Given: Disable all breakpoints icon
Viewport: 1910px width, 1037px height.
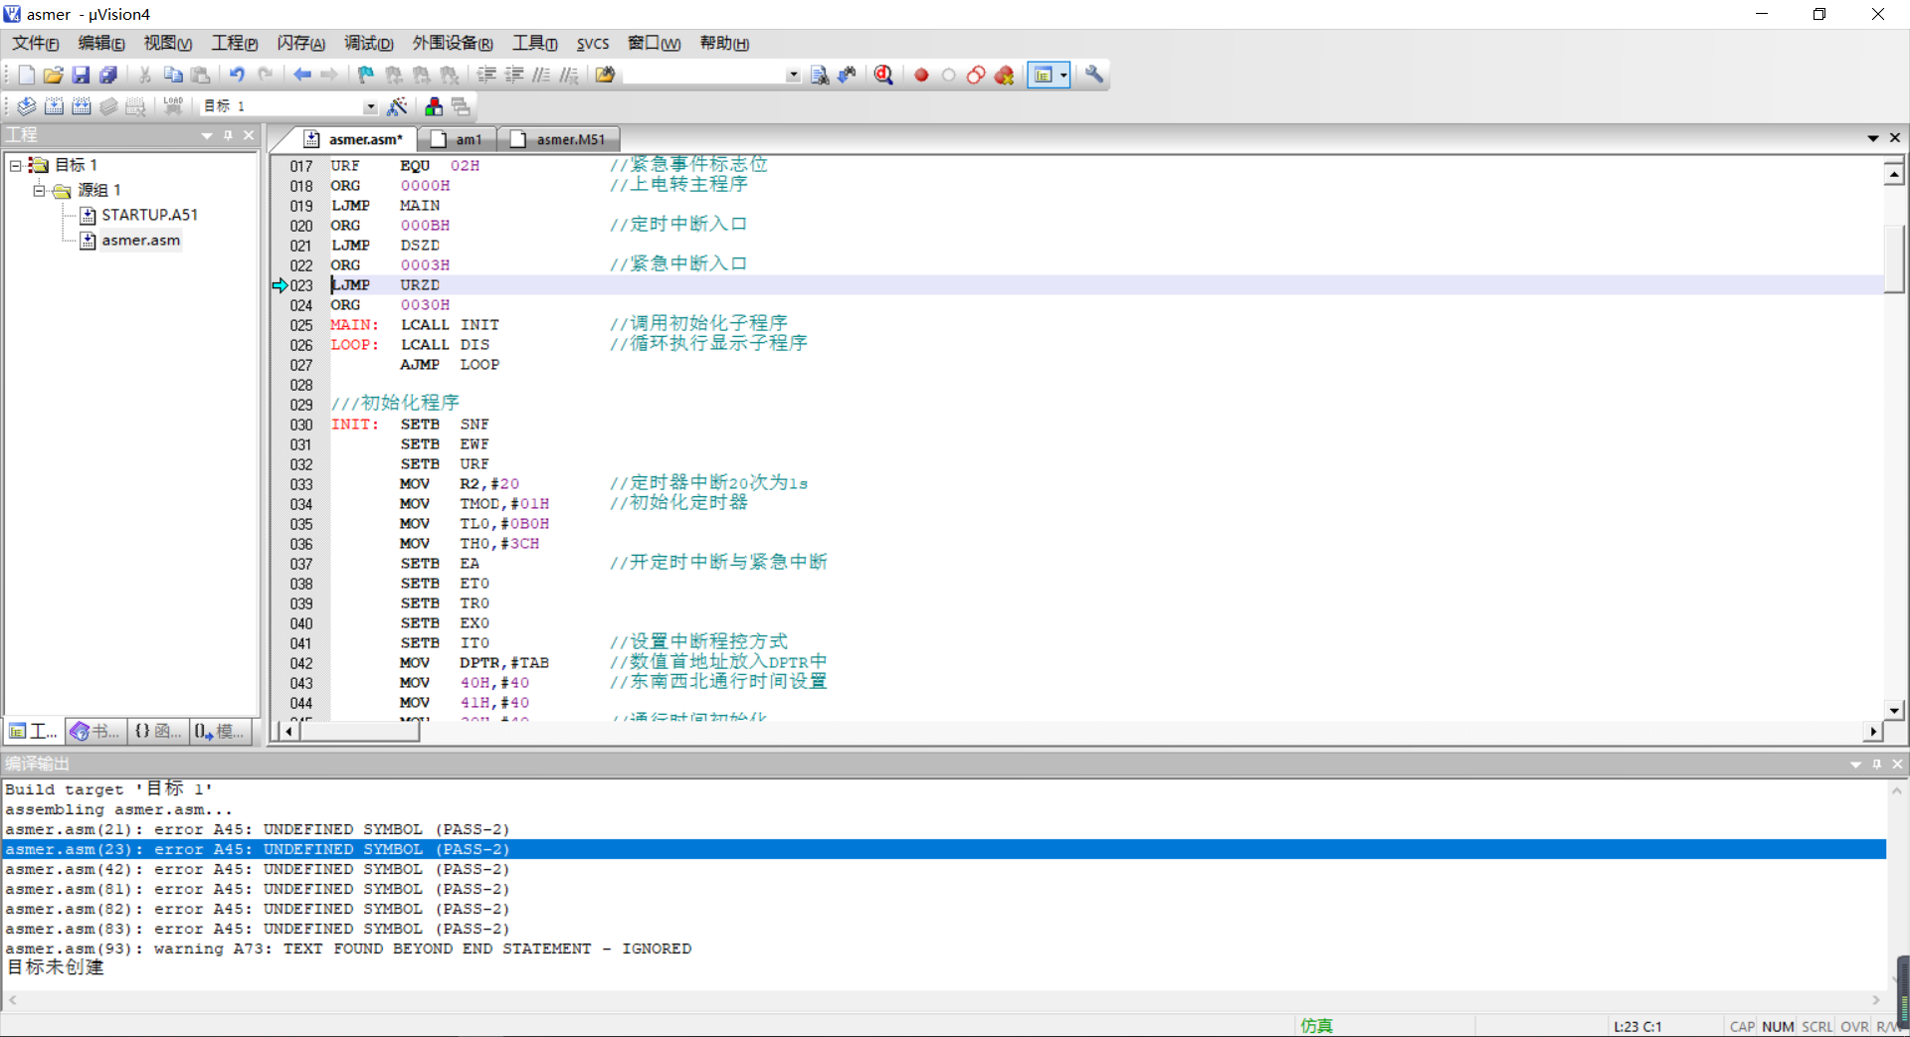Looking at the screenshot, I should click(976, 75).
